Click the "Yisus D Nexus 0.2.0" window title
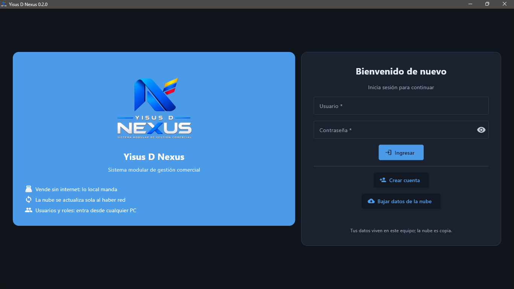The image size is (514, 289). click(28, 5)
